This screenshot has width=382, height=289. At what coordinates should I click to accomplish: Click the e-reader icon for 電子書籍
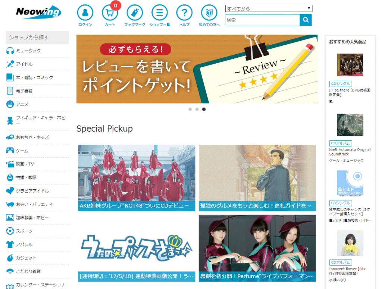pos(10,91)
